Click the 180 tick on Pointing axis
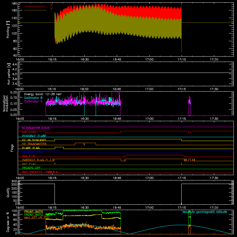 pyautogui.click(x=14, y=4)
